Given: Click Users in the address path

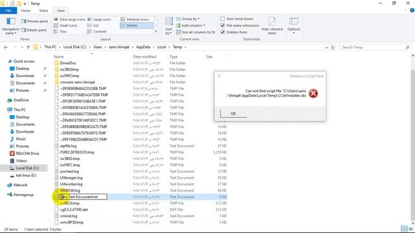Looking at the screenshot, I should coord(97,47).
